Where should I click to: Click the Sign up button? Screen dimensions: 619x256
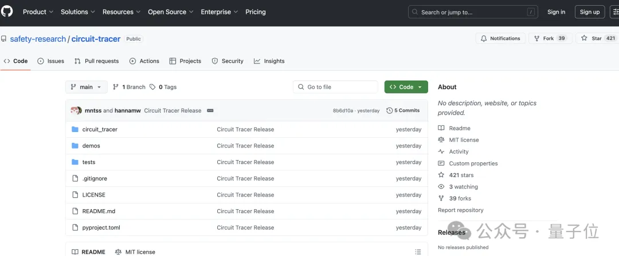tap(589, 12)
